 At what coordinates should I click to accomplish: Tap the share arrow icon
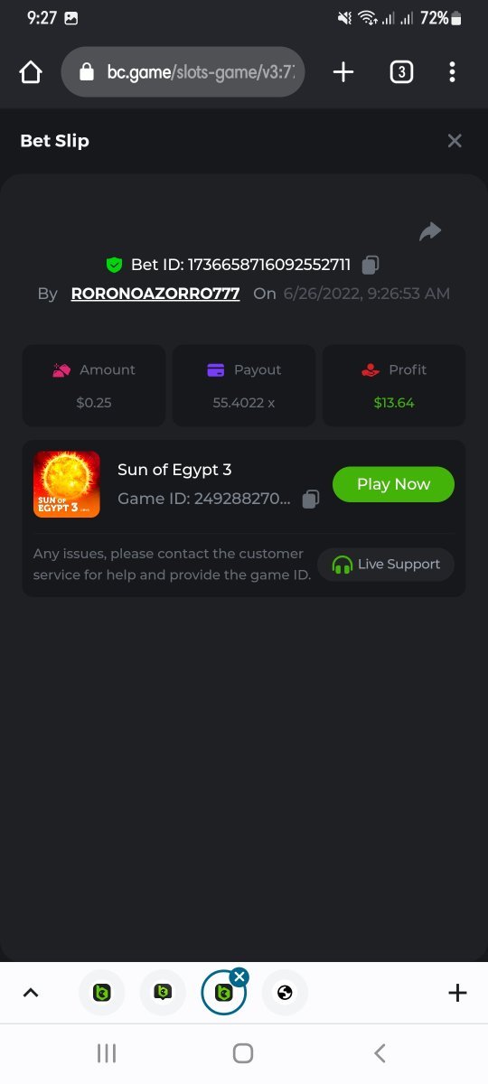coord(430,231)
